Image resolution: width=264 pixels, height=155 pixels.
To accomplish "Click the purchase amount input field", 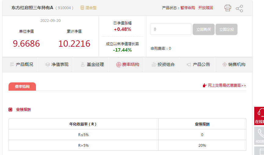I will click(x=171, y=29).
